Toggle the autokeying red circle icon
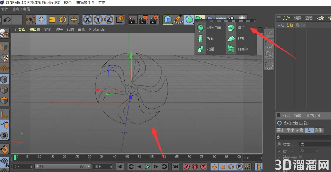Screen dimensions: 331x172 click(x=195, y=167)
